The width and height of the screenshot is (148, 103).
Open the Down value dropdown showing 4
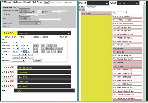pyautogui.click(x=15, y=42)
